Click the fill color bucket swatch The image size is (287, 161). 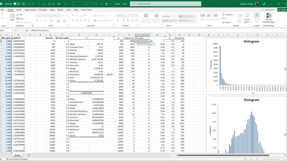(x=58, y=21)
